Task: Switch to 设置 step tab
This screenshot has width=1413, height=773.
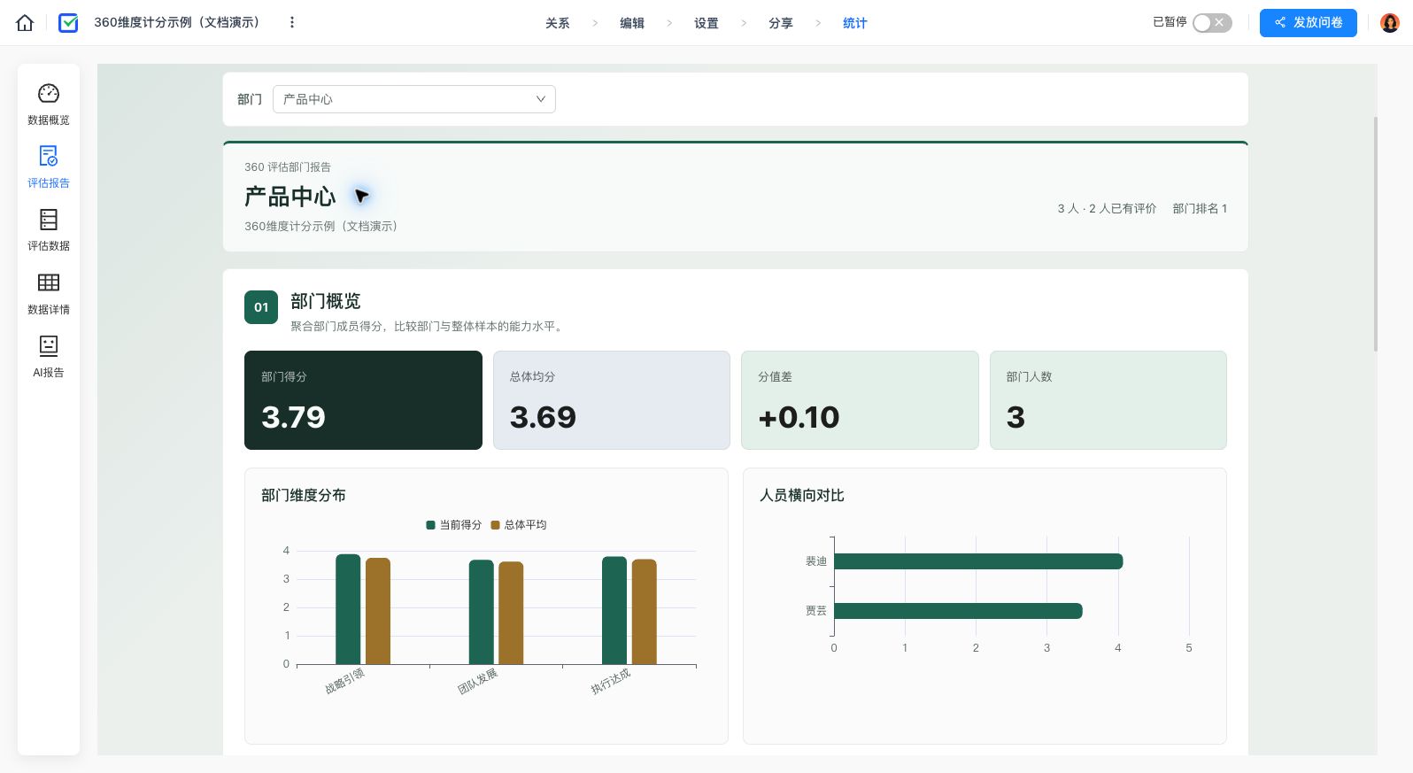Action: point(706,23)
